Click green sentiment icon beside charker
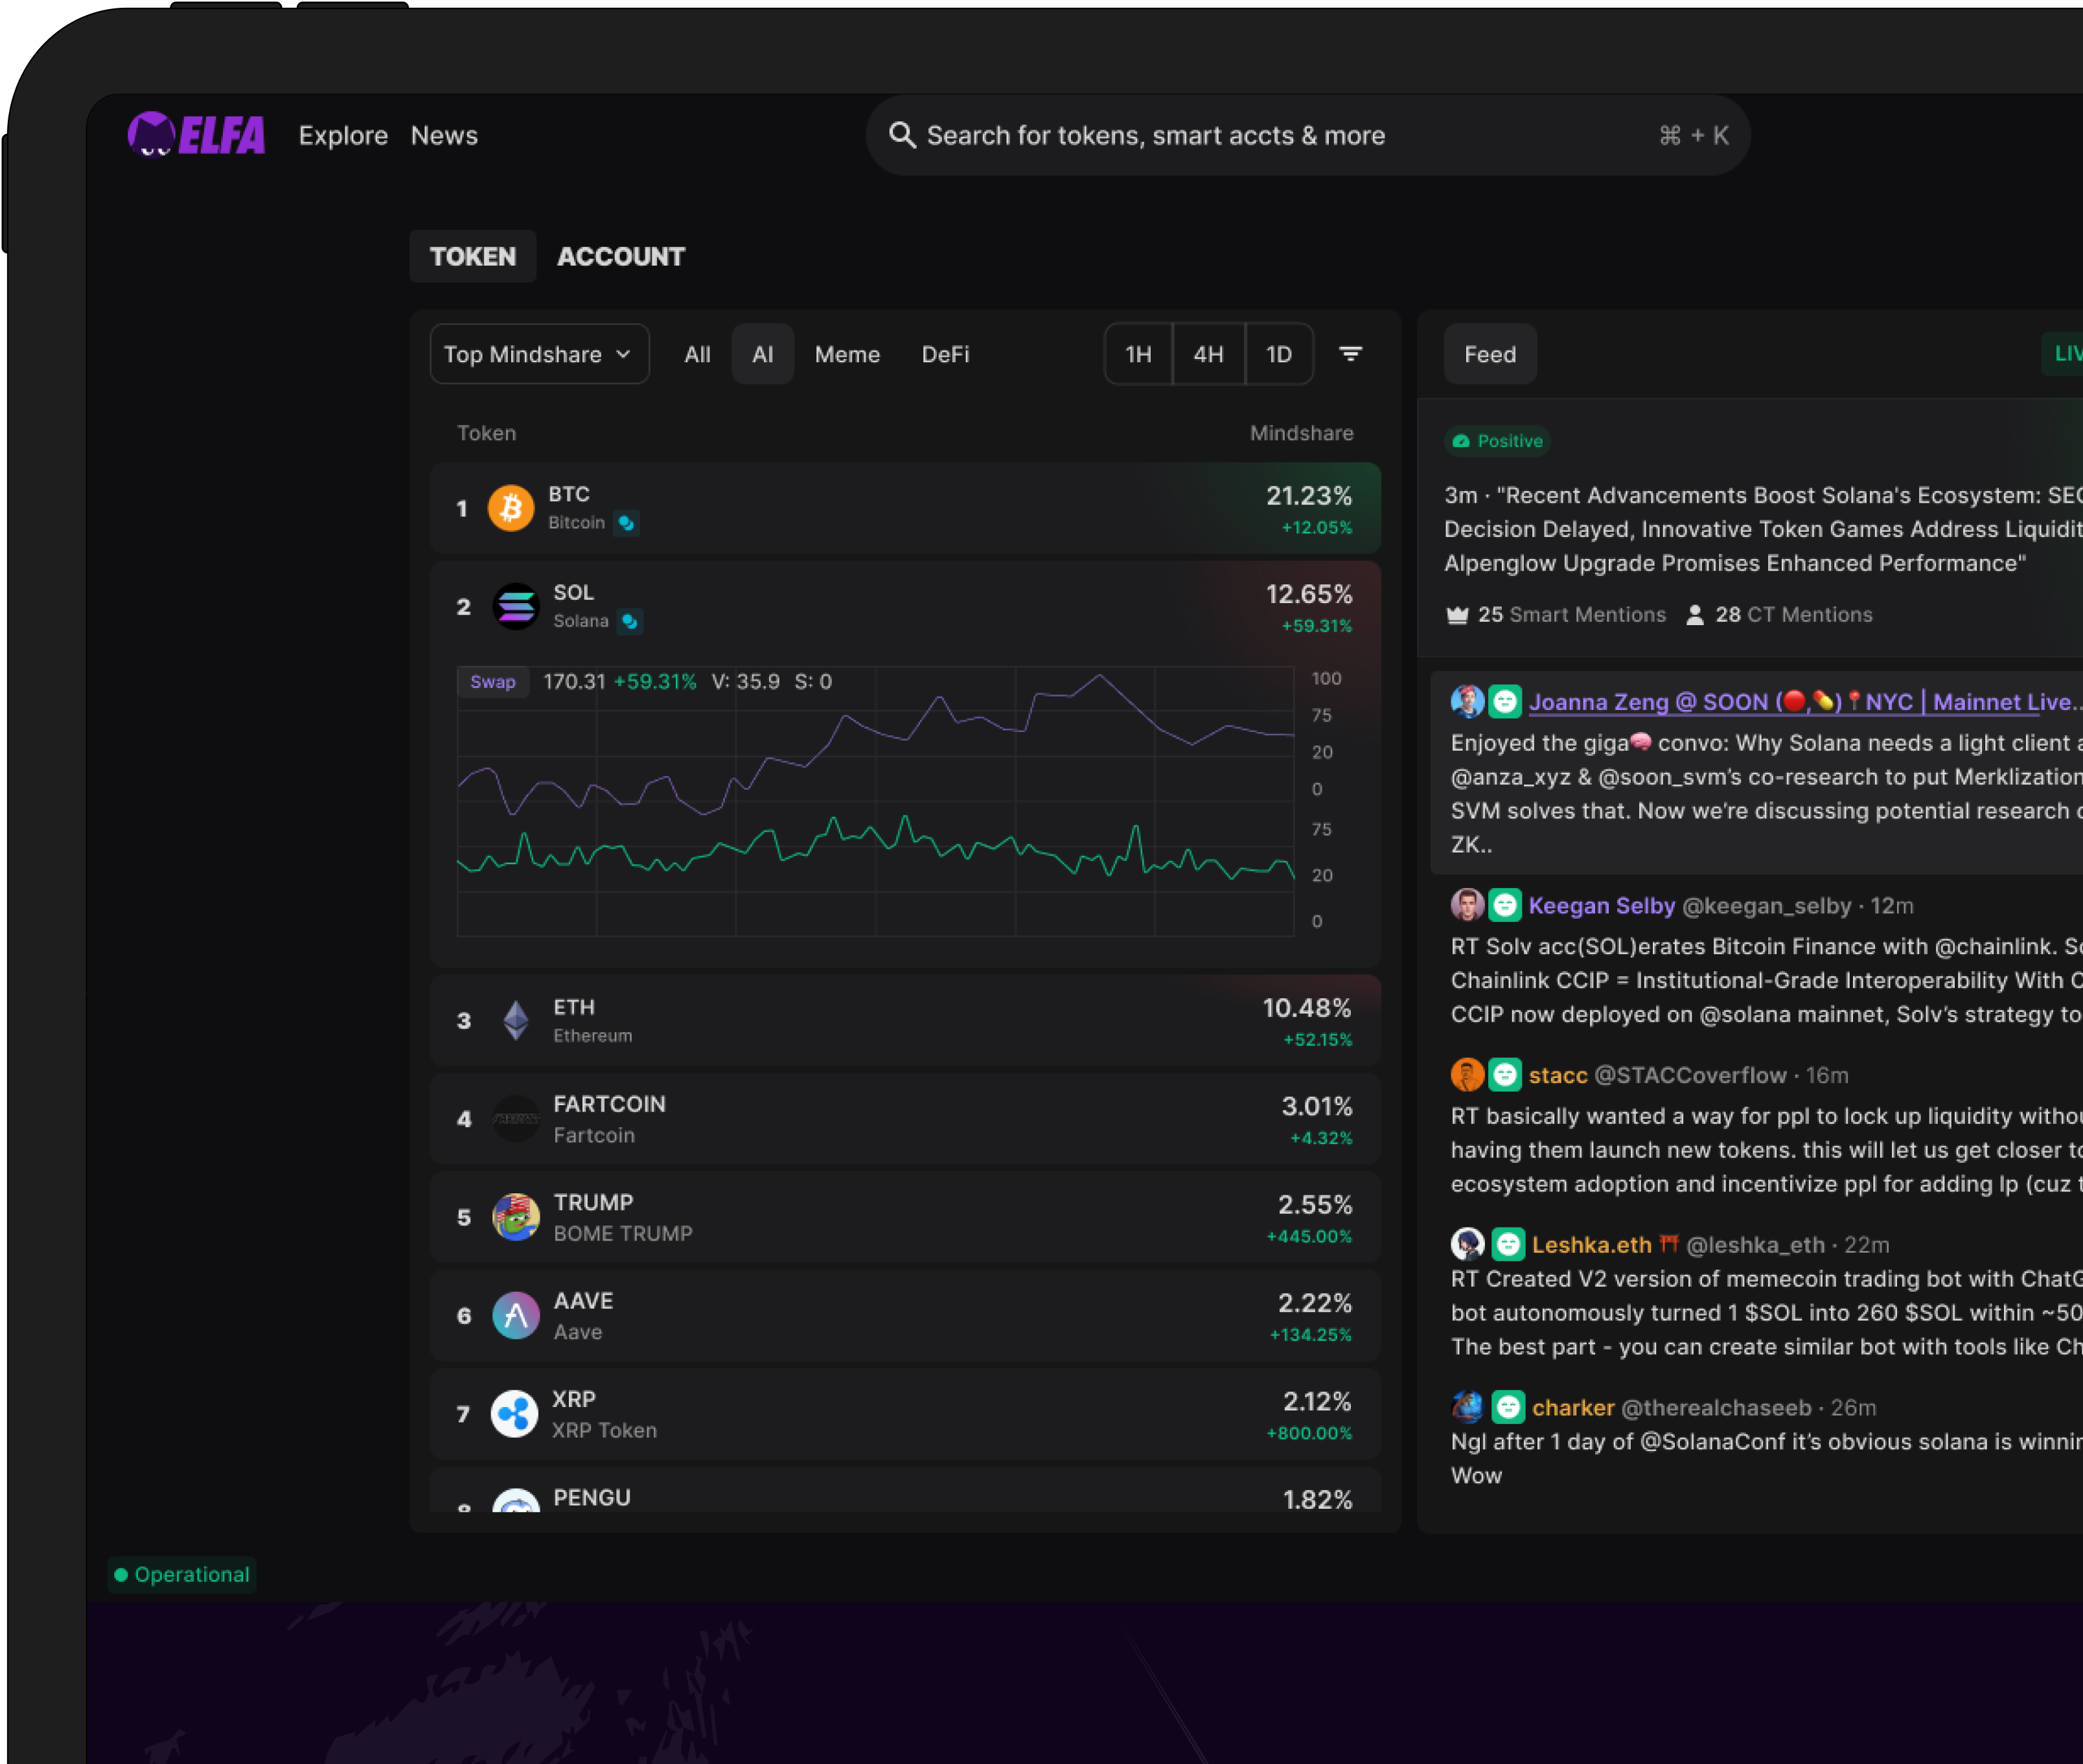This screenshot has width=2083, height=1764. pyautogui.click(x=1508, y=1407)
